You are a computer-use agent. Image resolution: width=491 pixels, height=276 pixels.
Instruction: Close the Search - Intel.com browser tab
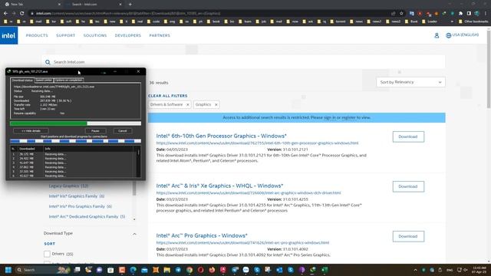(x=120, y=5)
